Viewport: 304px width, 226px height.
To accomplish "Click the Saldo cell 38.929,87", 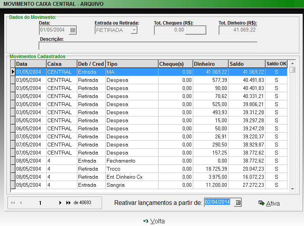I will coord(247,145).
